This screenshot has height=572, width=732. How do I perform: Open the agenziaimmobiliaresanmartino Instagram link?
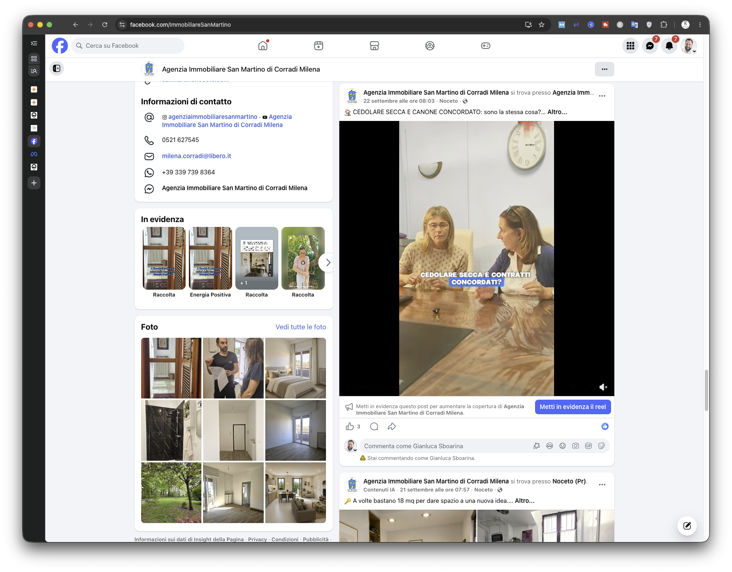coord(213,117)
